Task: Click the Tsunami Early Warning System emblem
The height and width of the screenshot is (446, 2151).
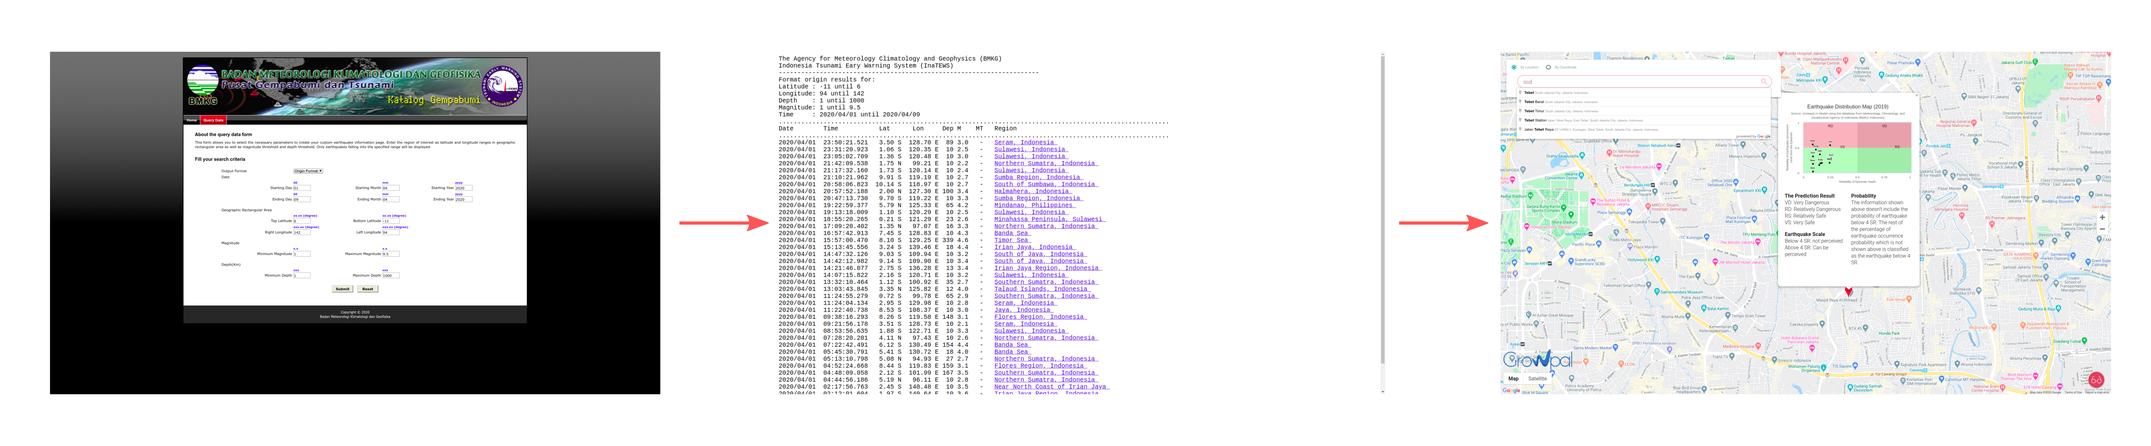Action: (x=503, y=86)
